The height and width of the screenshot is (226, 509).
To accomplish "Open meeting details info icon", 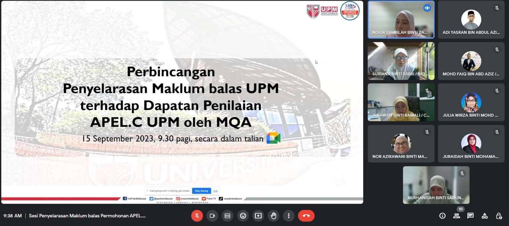I will pyautogui.click(x=442, y=216).
